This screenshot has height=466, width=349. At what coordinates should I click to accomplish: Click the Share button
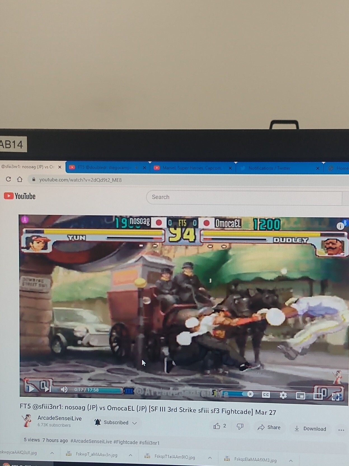coord(269,427)
